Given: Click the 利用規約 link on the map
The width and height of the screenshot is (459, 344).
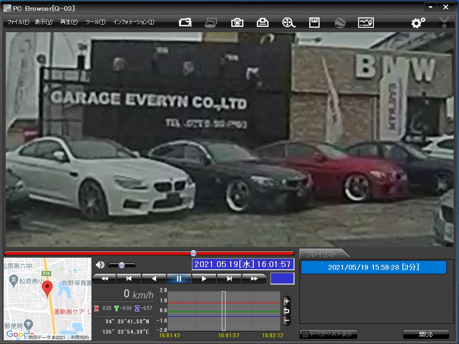Looking at the screenshot, I should 80,337.
